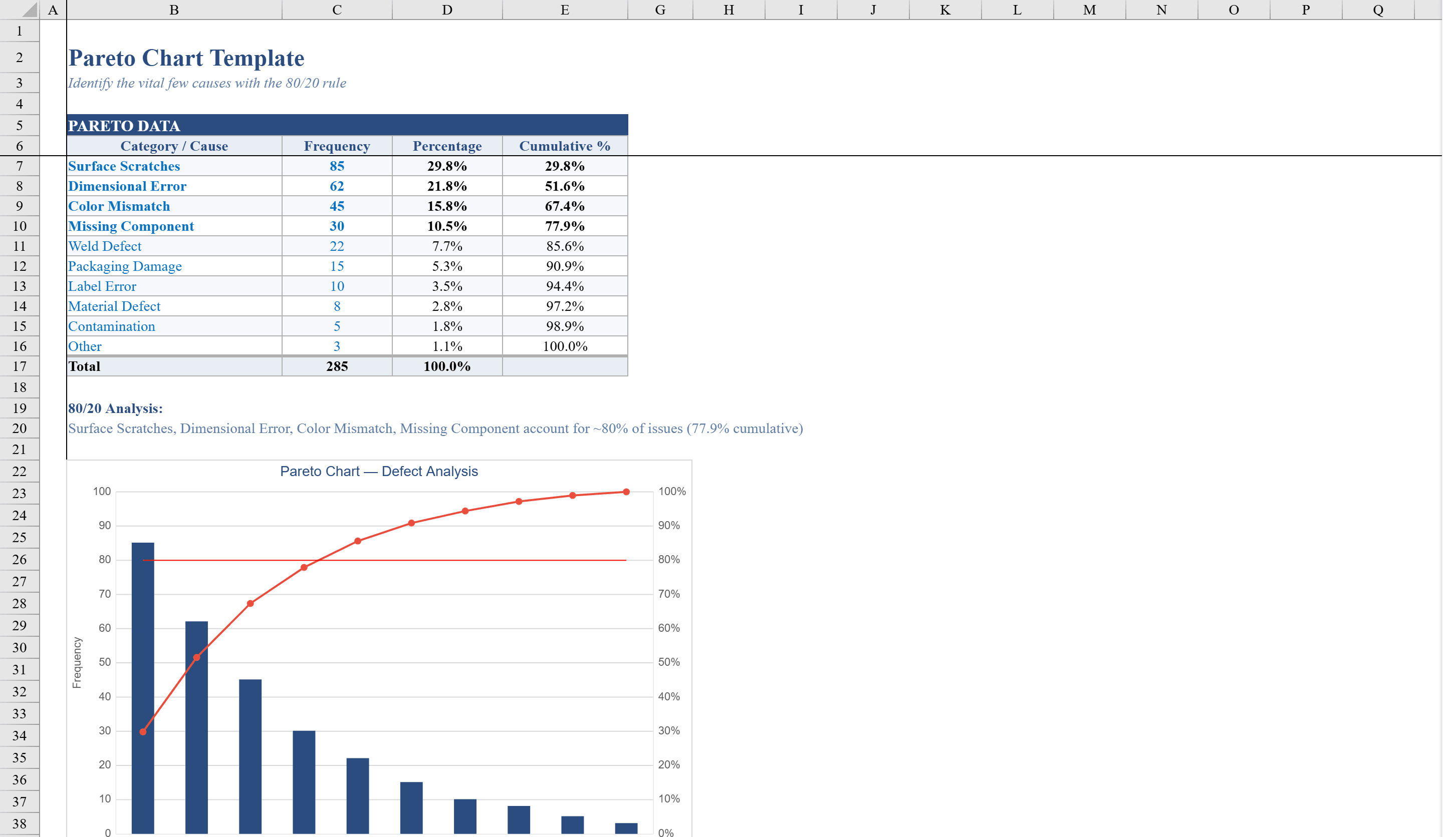The height and width of the screenshot is (837, 1443).
Task: Select row header 7
Action: click(20, 166)
